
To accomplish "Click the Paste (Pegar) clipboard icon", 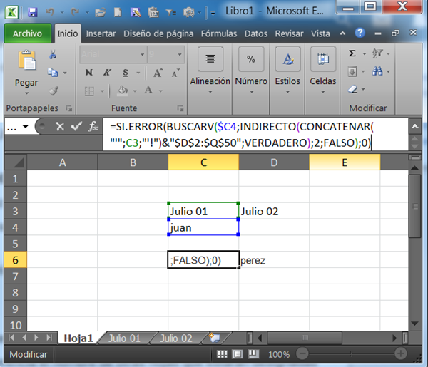I will [x=27, y=60].
